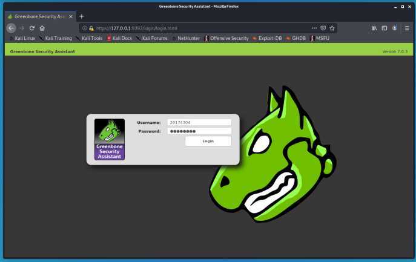Open the Kali Tools bookmark
The height and width of the screenshot is (262, 416).
89,38
